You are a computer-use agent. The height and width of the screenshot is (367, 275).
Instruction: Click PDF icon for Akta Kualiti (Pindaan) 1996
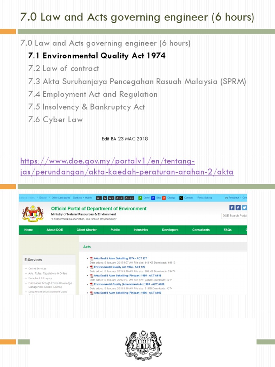92,293
